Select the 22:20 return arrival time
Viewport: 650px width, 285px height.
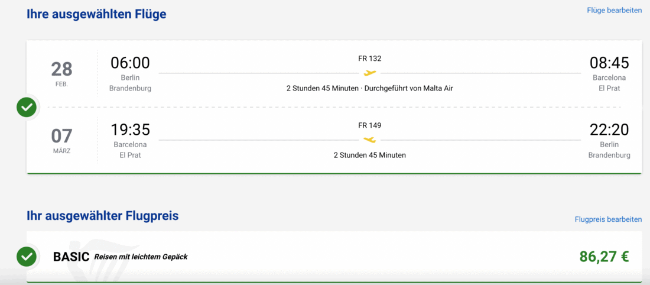(x=609, y=129)
